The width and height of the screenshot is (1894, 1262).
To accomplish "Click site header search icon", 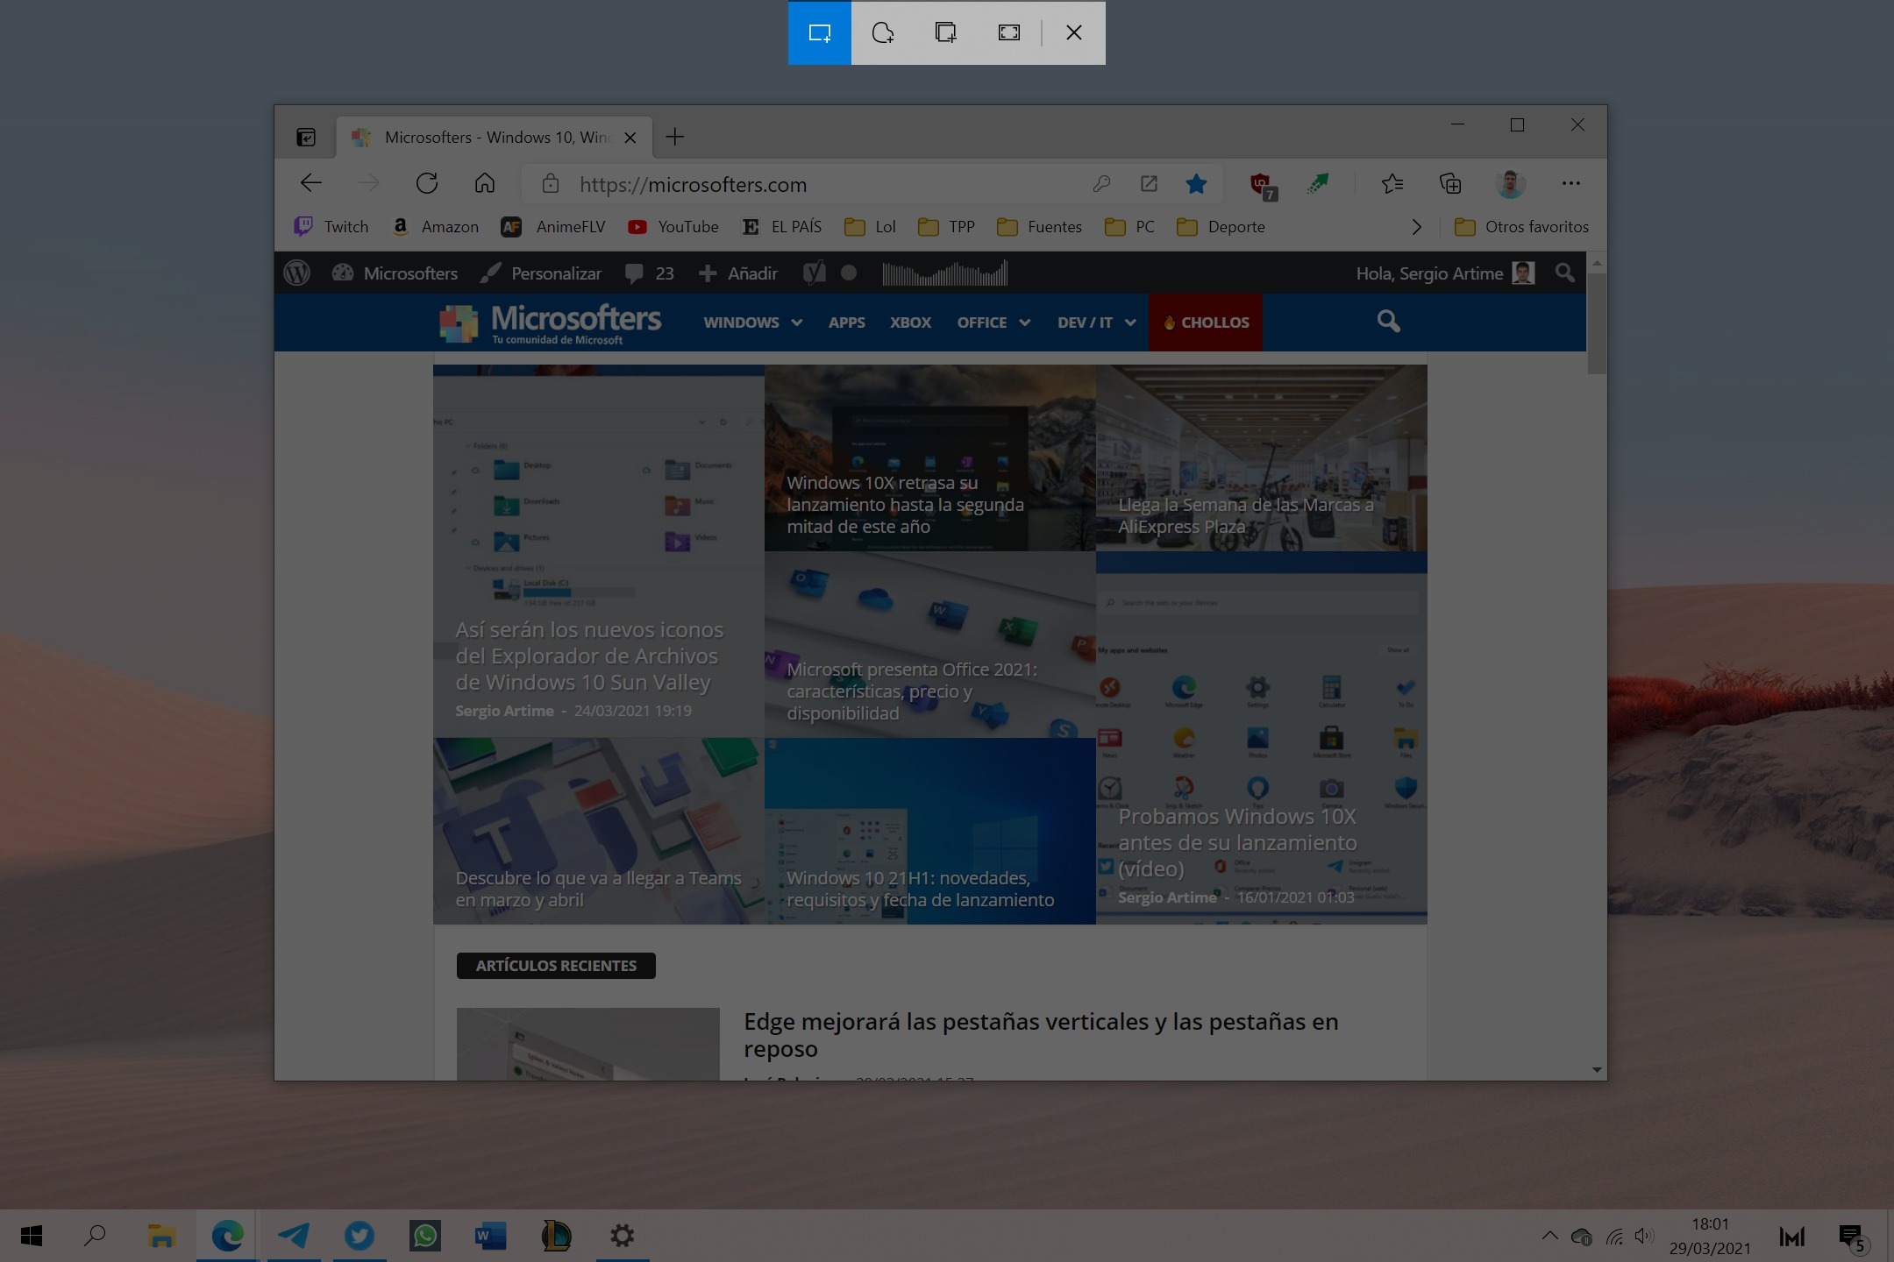I will [1388, 322].
